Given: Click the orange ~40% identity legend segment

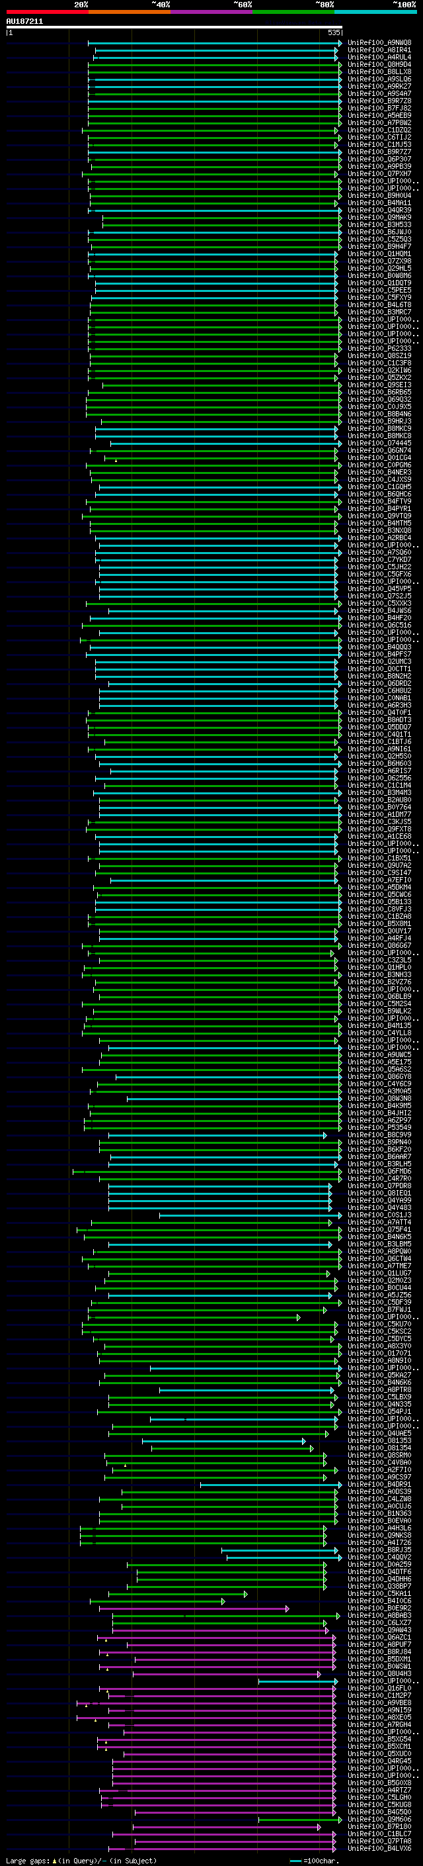Looking at the screenshot, I should (130, 12).
